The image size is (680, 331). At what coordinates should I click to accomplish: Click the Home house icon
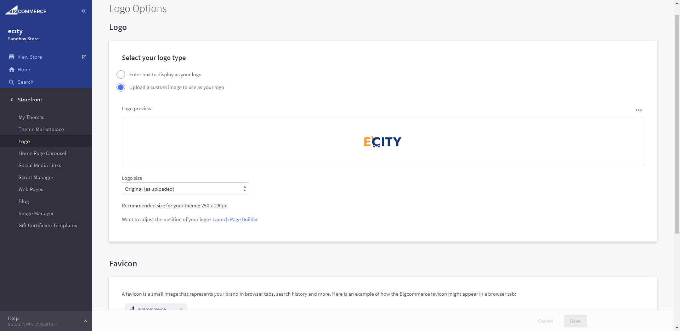click(12, 70)
